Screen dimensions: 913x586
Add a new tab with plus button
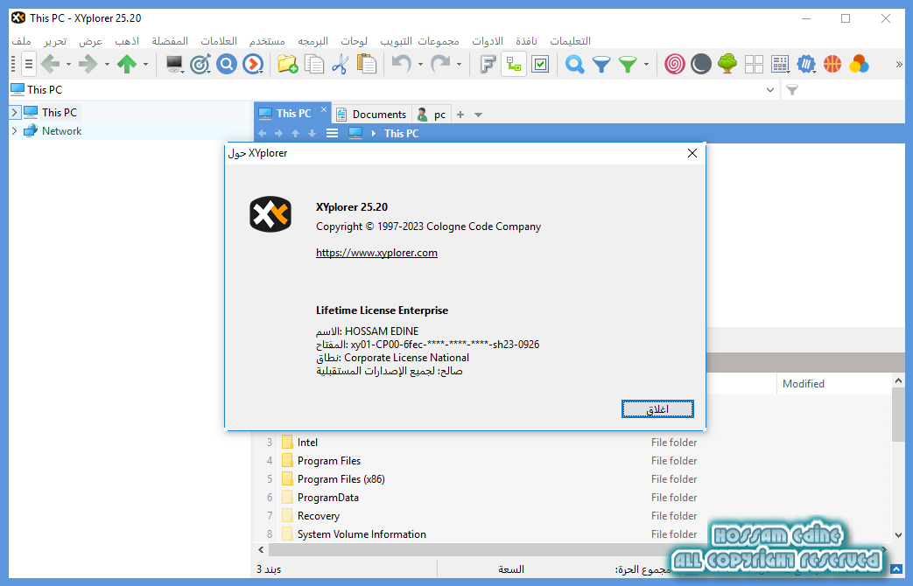click(460, 115)
